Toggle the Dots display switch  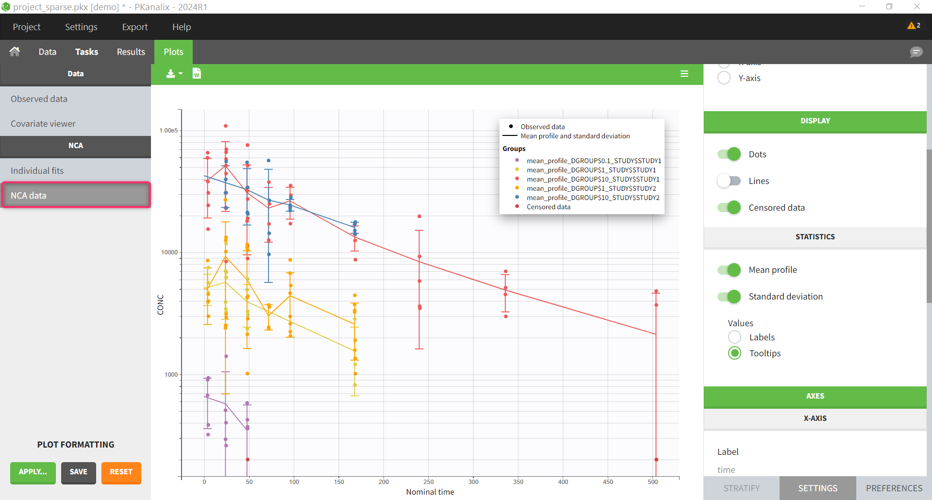pos(729,154)
